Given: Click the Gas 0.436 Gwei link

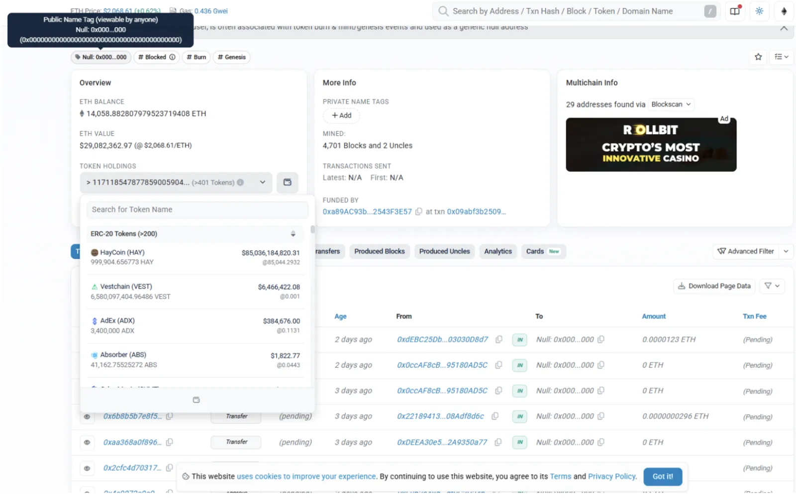Looking at the screenshot, I should 211,11.
